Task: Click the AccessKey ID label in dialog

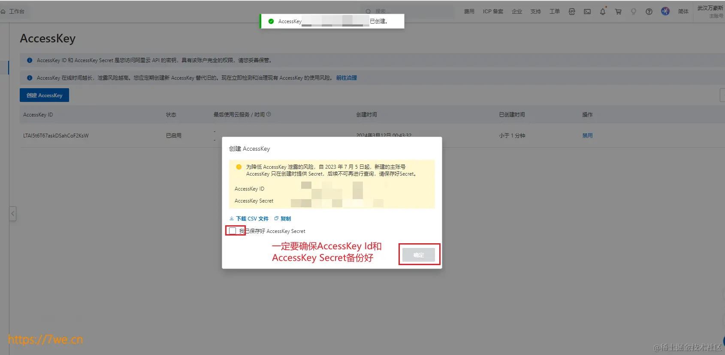Action: pyautogui.click(x=250, y=189)
